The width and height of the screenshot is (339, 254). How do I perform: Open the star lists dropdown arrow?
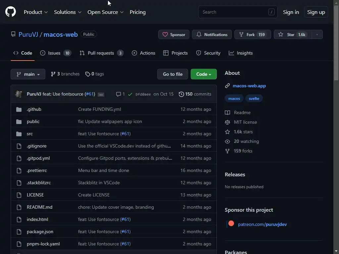[317, 34]
